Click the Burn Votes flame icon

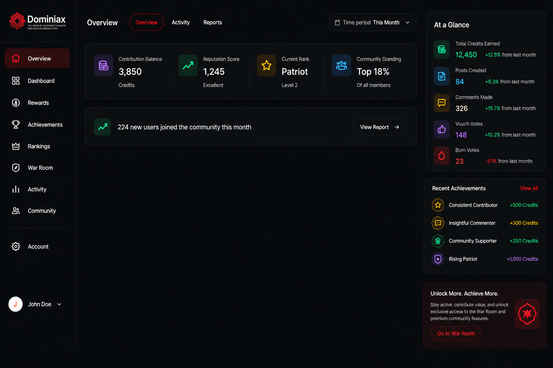click(x=442, y=156)
